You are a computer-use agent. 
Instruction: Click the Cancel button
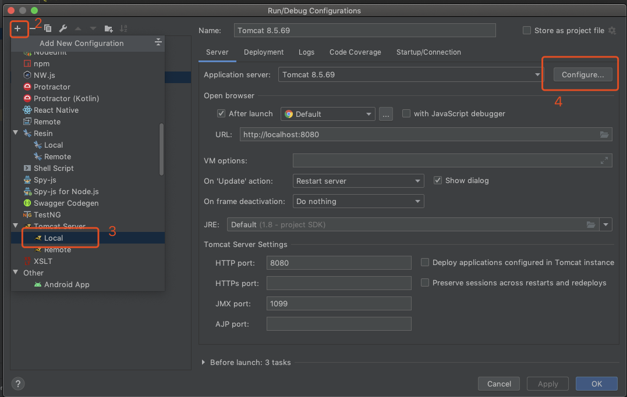tap(499, 384)
